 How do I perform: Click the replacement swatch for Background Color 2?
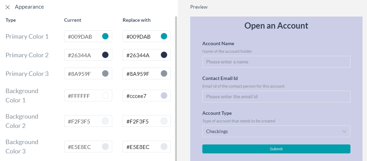[164, 121]
